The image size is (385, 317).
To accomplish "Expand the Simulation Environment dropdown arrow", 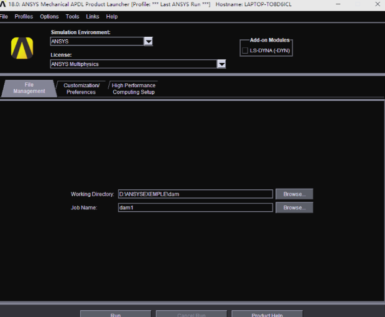I will pyautogui.click(x=148, y=42).
